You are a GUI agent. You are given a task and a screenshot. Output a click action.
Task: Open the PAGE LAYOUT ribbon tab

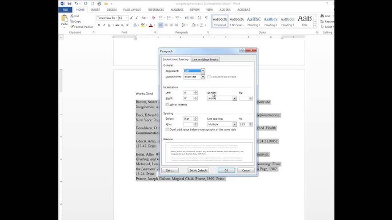[132, 10]
